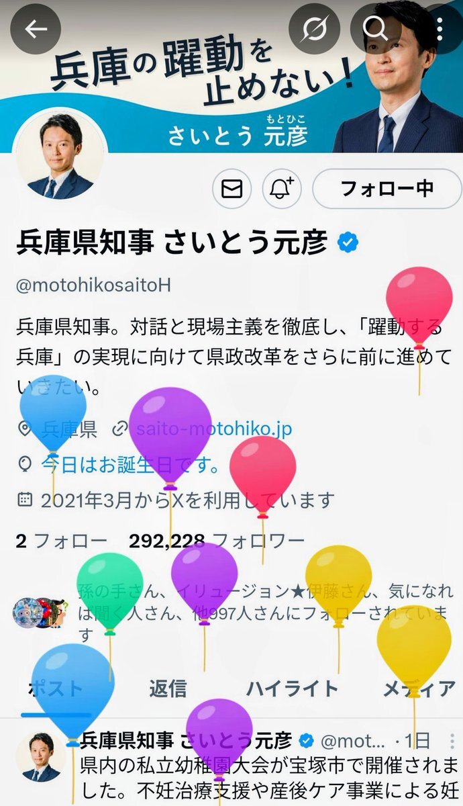The height and width of the screenshot is (806, 463).
Task: Click the フォロー中 button
Action: pos(387,189)
